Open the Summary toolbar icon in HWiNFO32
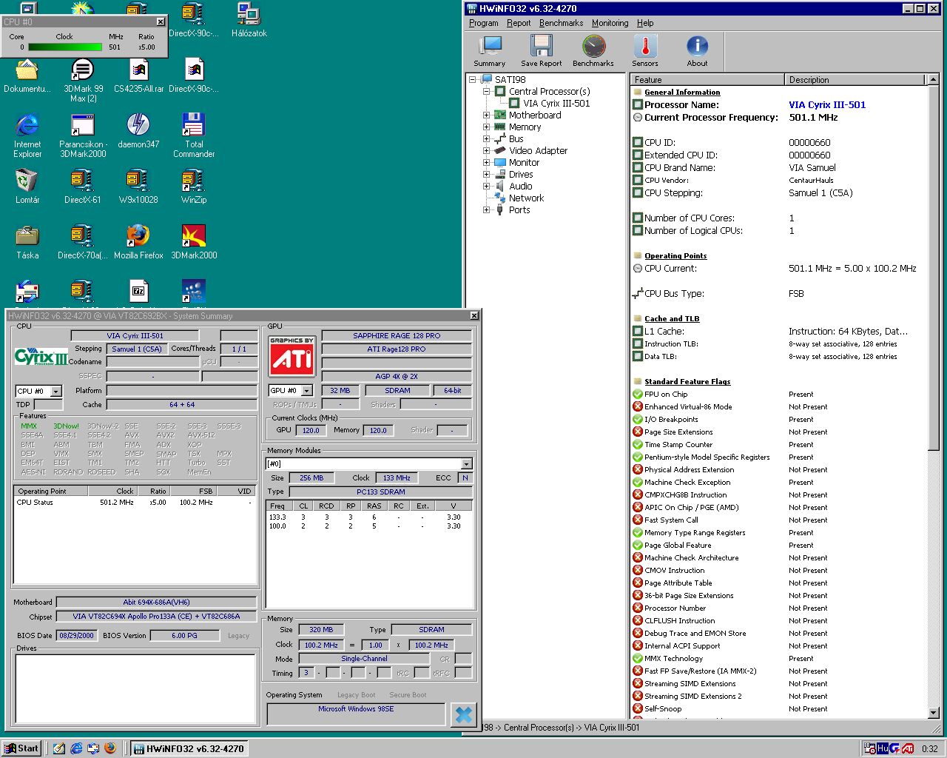Viewport: 947px width, 758px height. 489,51
